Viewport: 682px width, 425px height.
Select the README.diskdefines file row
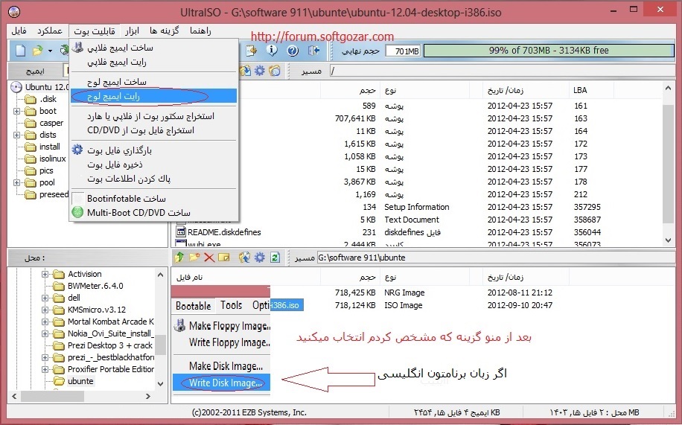point(224,232)
